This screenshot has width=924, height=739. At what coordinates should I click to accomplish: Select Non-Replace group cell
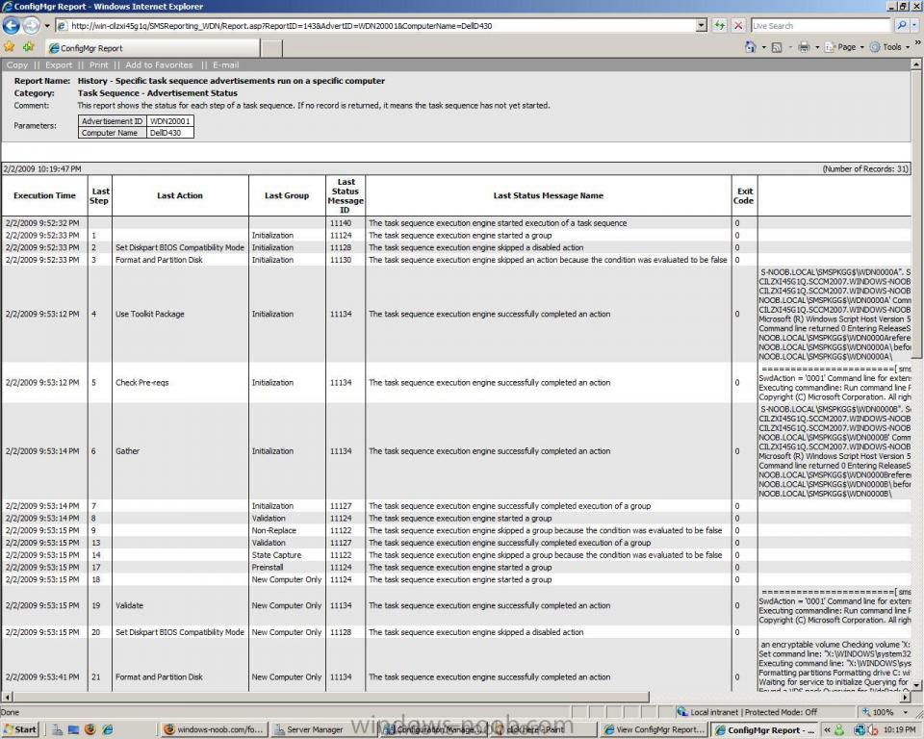(287, 530)
